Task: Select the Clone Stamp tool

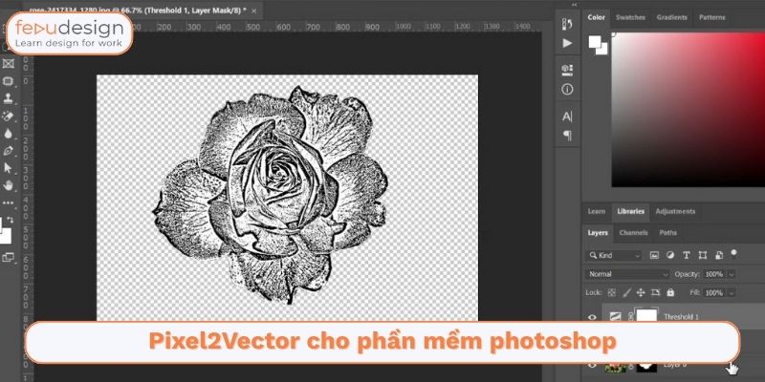Action: [x=9, y=98]
